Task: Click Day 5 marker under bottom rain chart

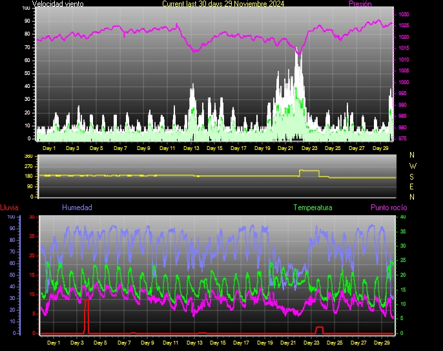Action: (100, 343)
